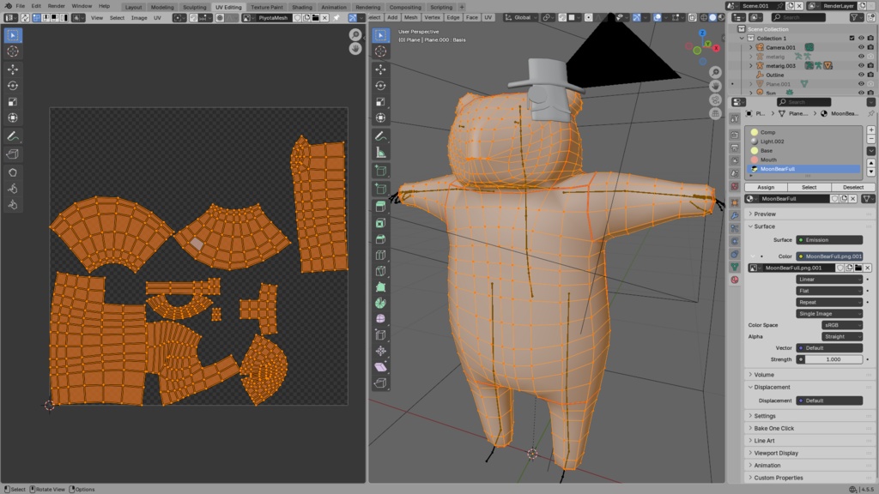Click the pan hand icon in UV editor

[x=355, y=49]
